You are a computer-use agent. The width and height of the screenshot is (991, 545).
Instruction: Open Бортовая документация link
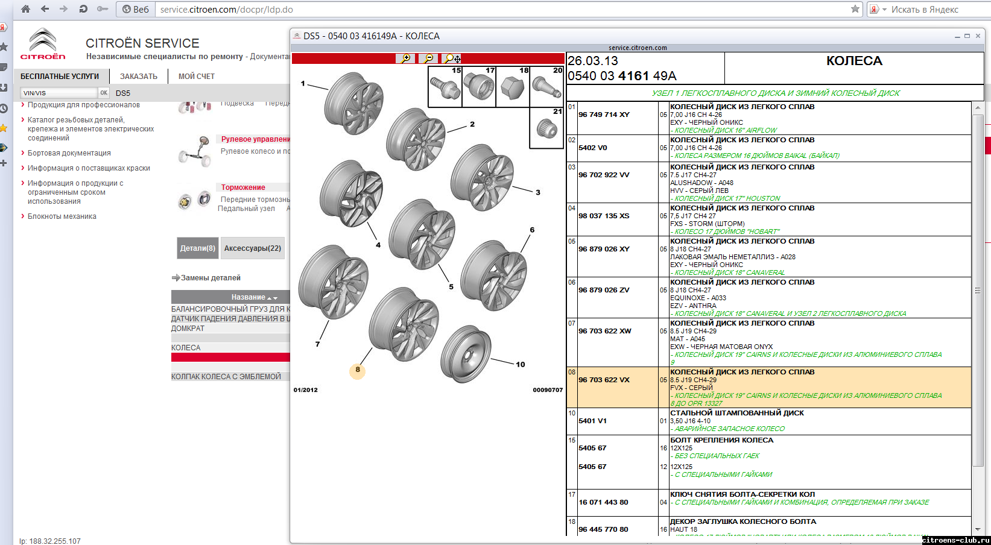[x=69, y=153]
